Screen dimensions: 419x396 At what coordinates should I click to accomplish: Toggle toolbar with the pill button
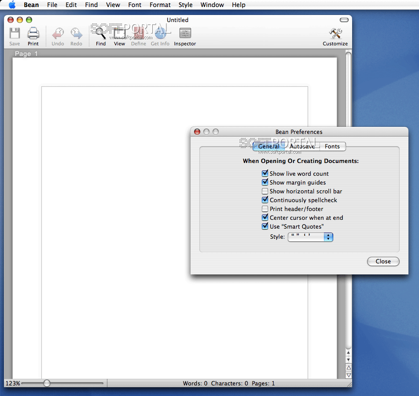click(x=344, y=20)
